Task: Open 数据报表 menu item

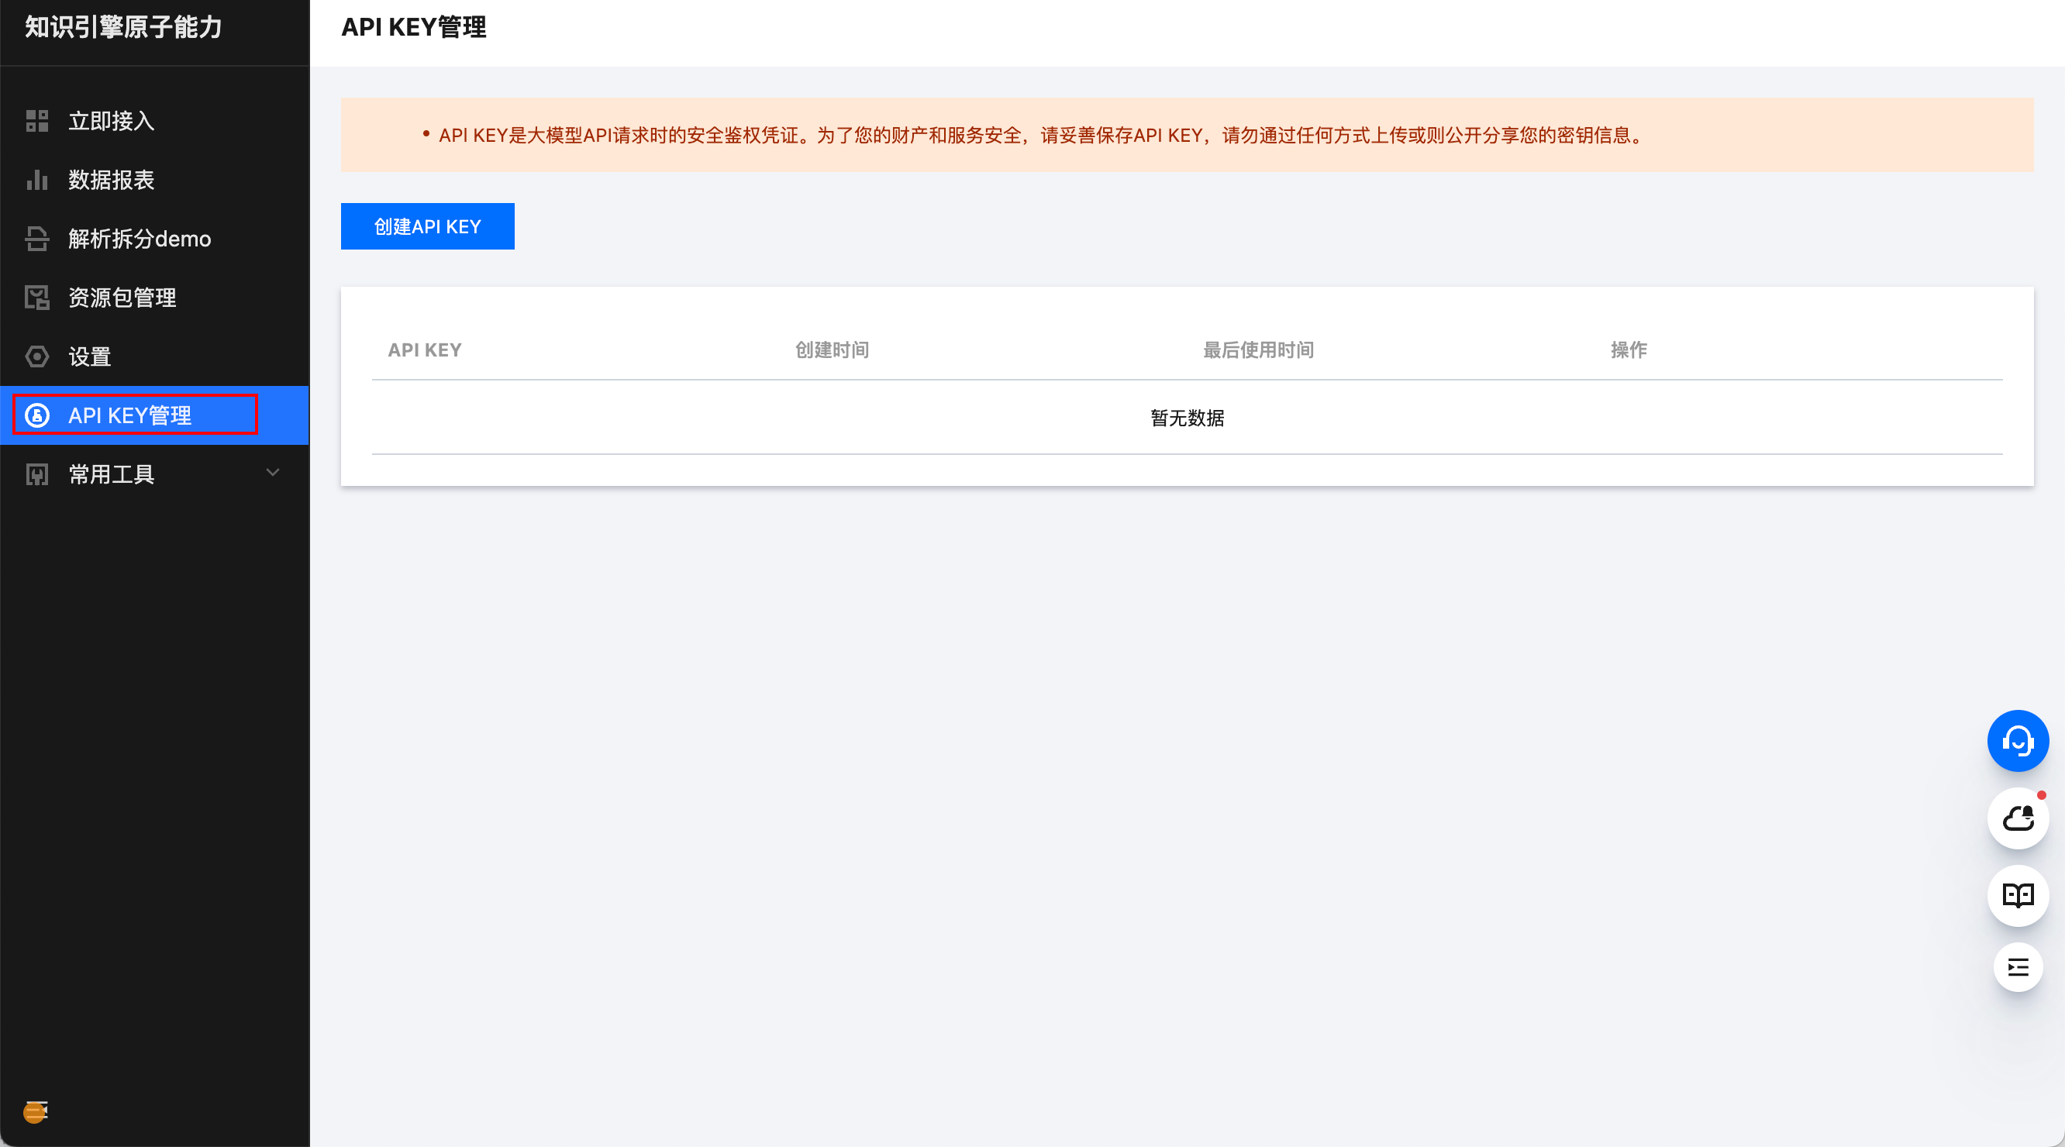Action: click(x=112, y=180)
